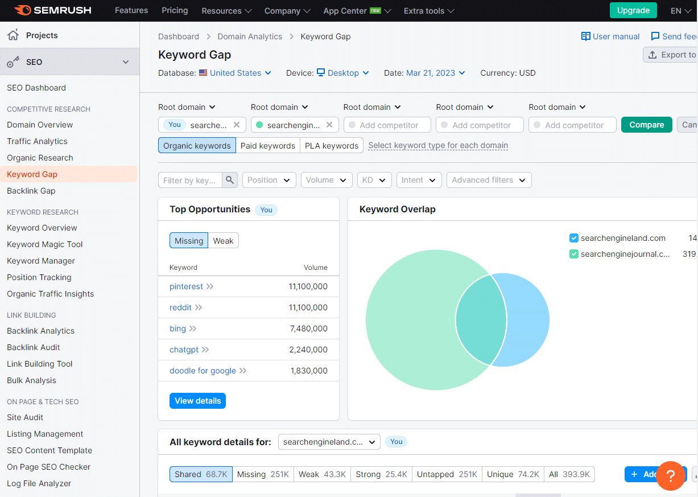Open the Intent filter dropdown
This screenshot has height=497, width=698.
[419, 180]
